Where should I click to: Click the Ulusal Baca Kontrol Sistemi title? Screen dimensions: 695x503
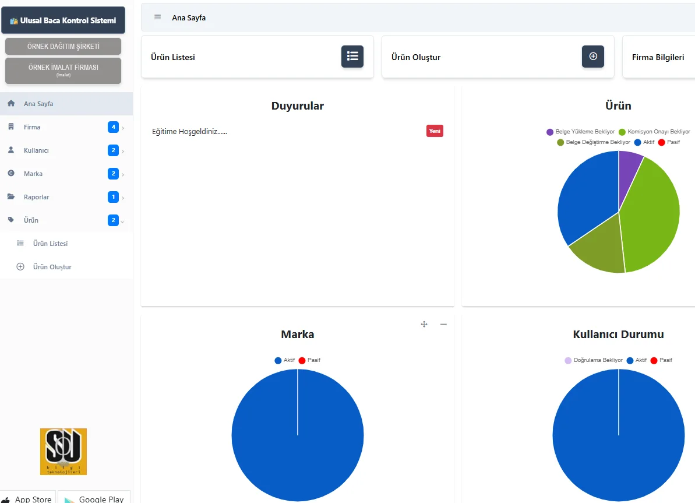(x=68, y=20)
